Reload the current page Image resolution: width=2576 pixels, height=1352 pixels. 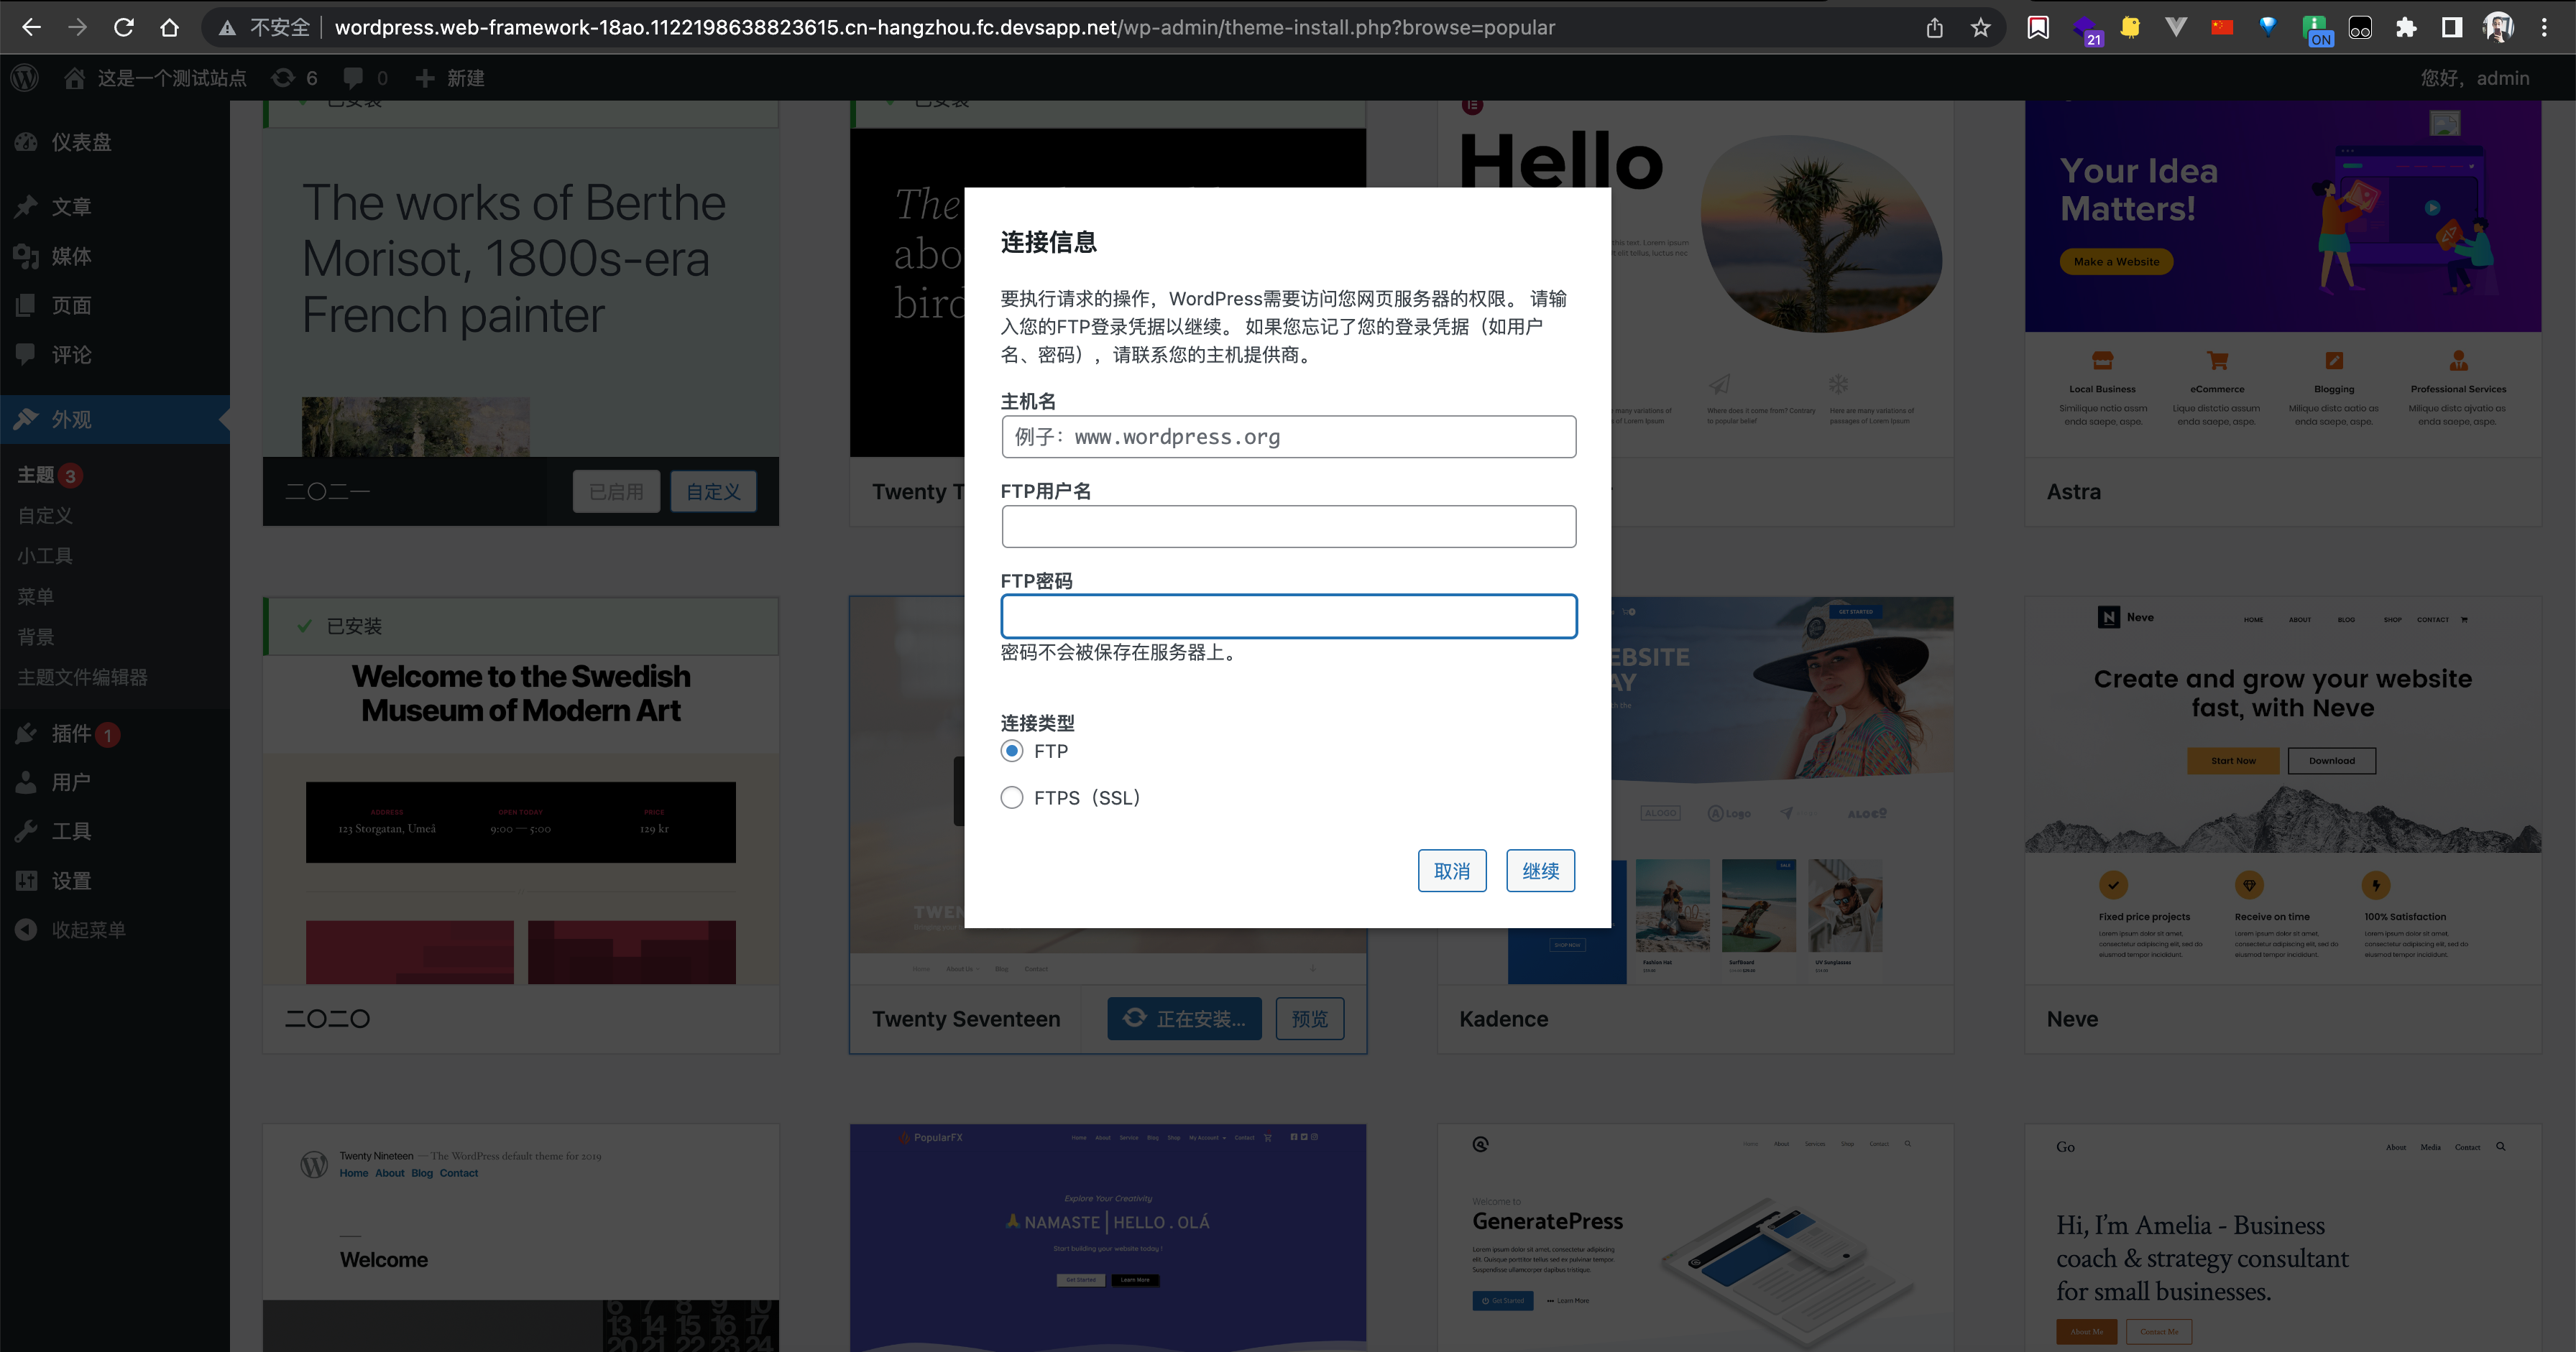123,27
